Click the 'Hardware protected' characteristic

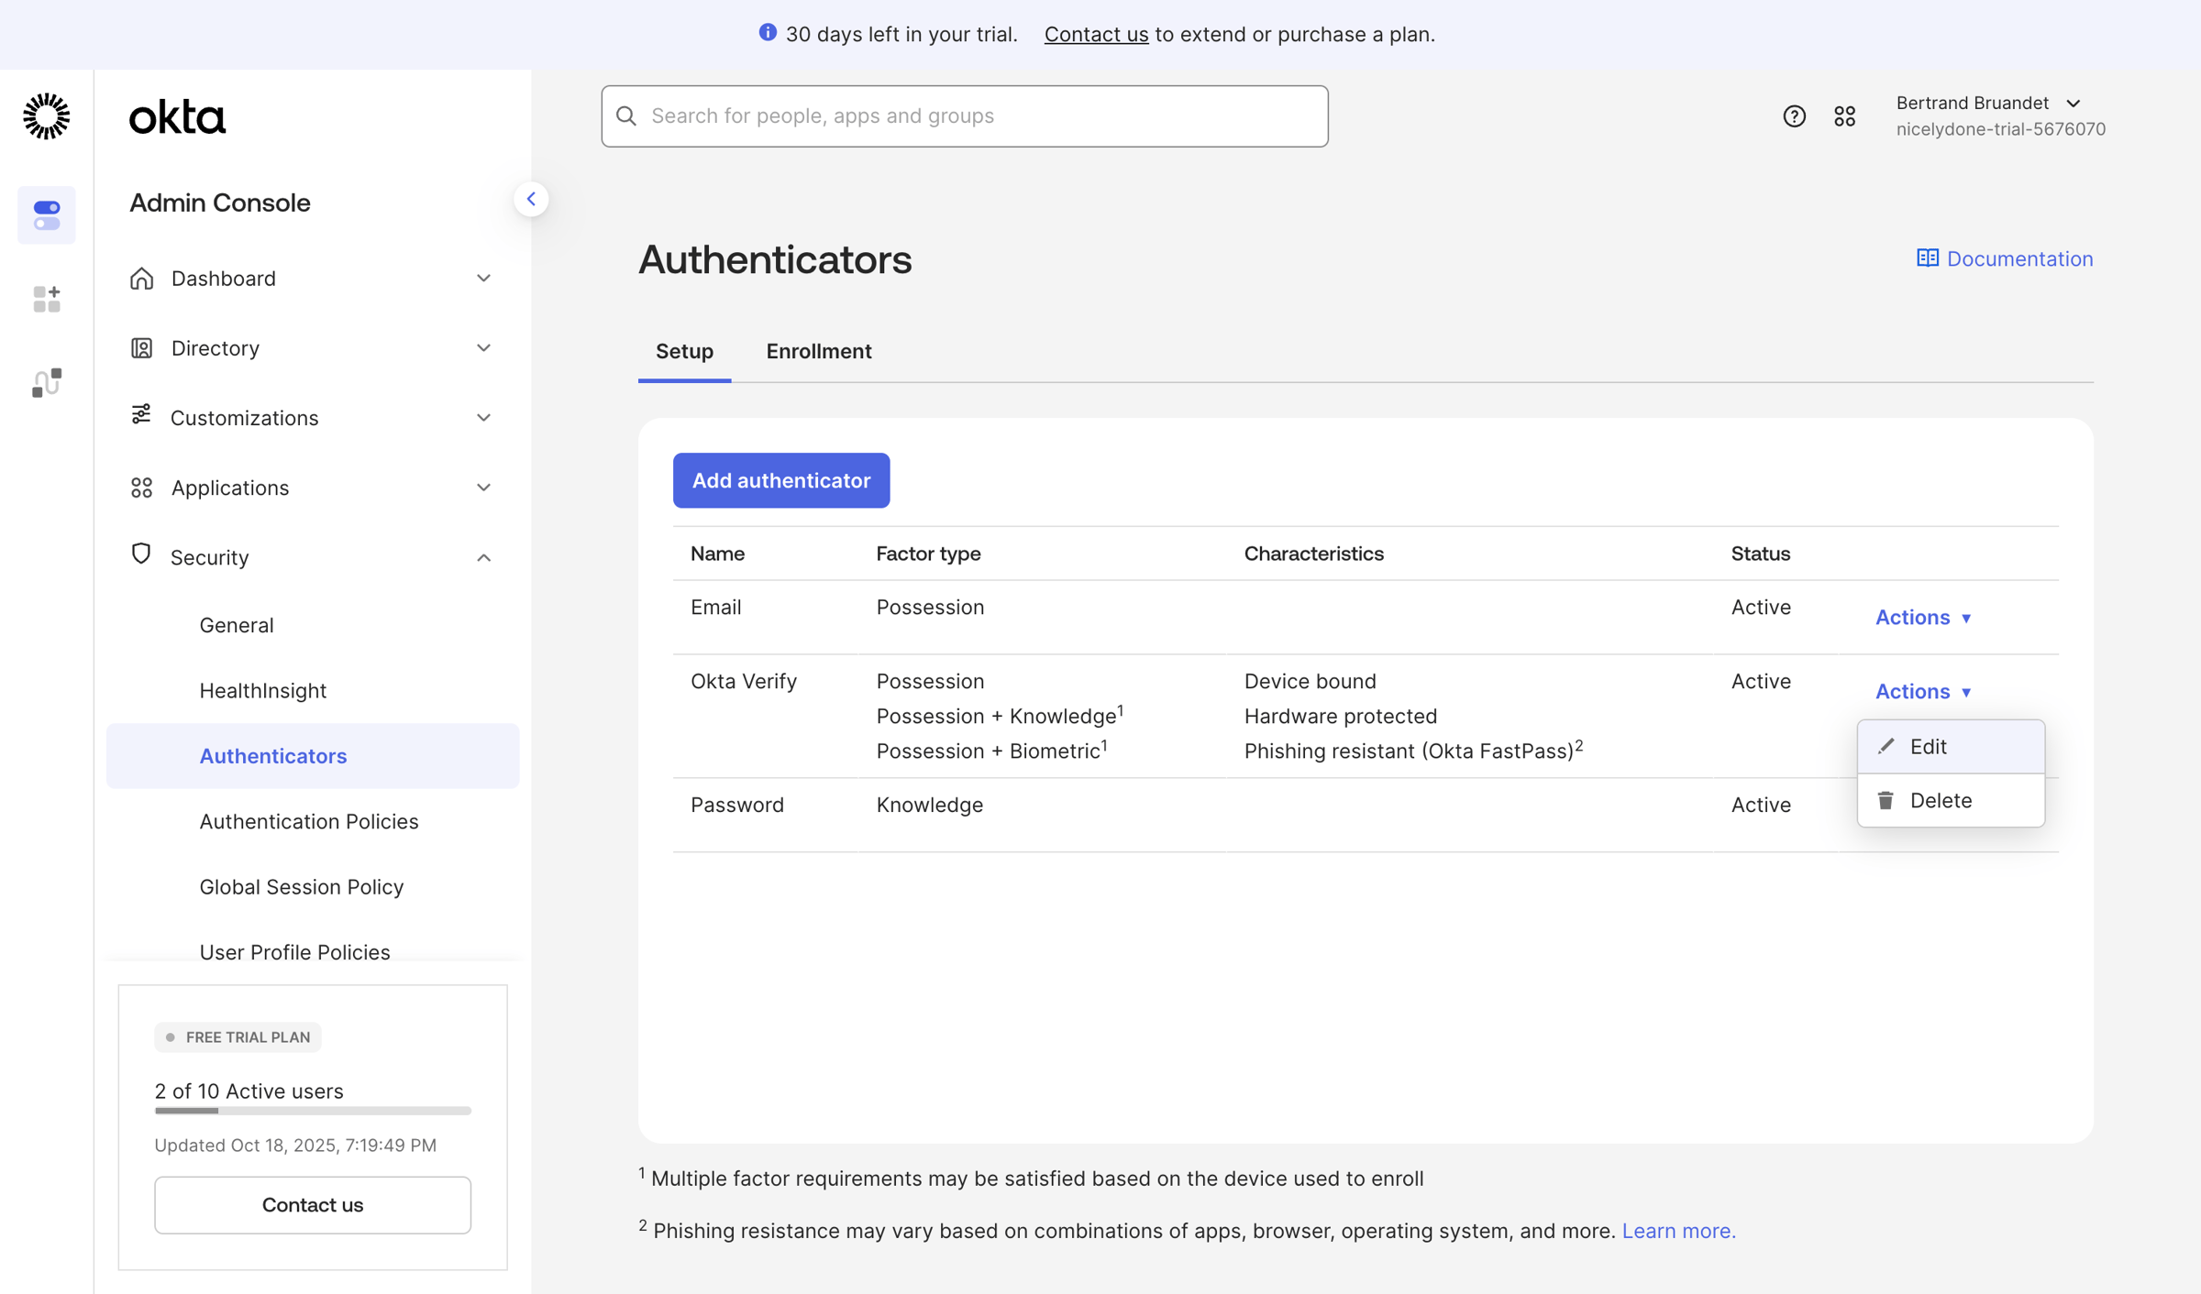[1341, 716]
